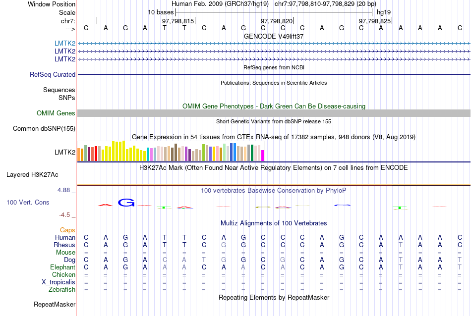The height and width of the screenshot is (316, 471).
Task: Click the OMIM Gene Phenotypes green title
Action: (274, 106)
